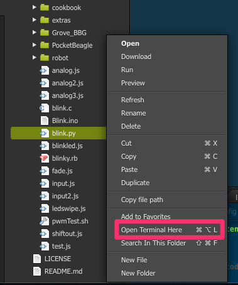238x285 pixels.
Task: Select the blink.c file name
Action: point(62,108)
